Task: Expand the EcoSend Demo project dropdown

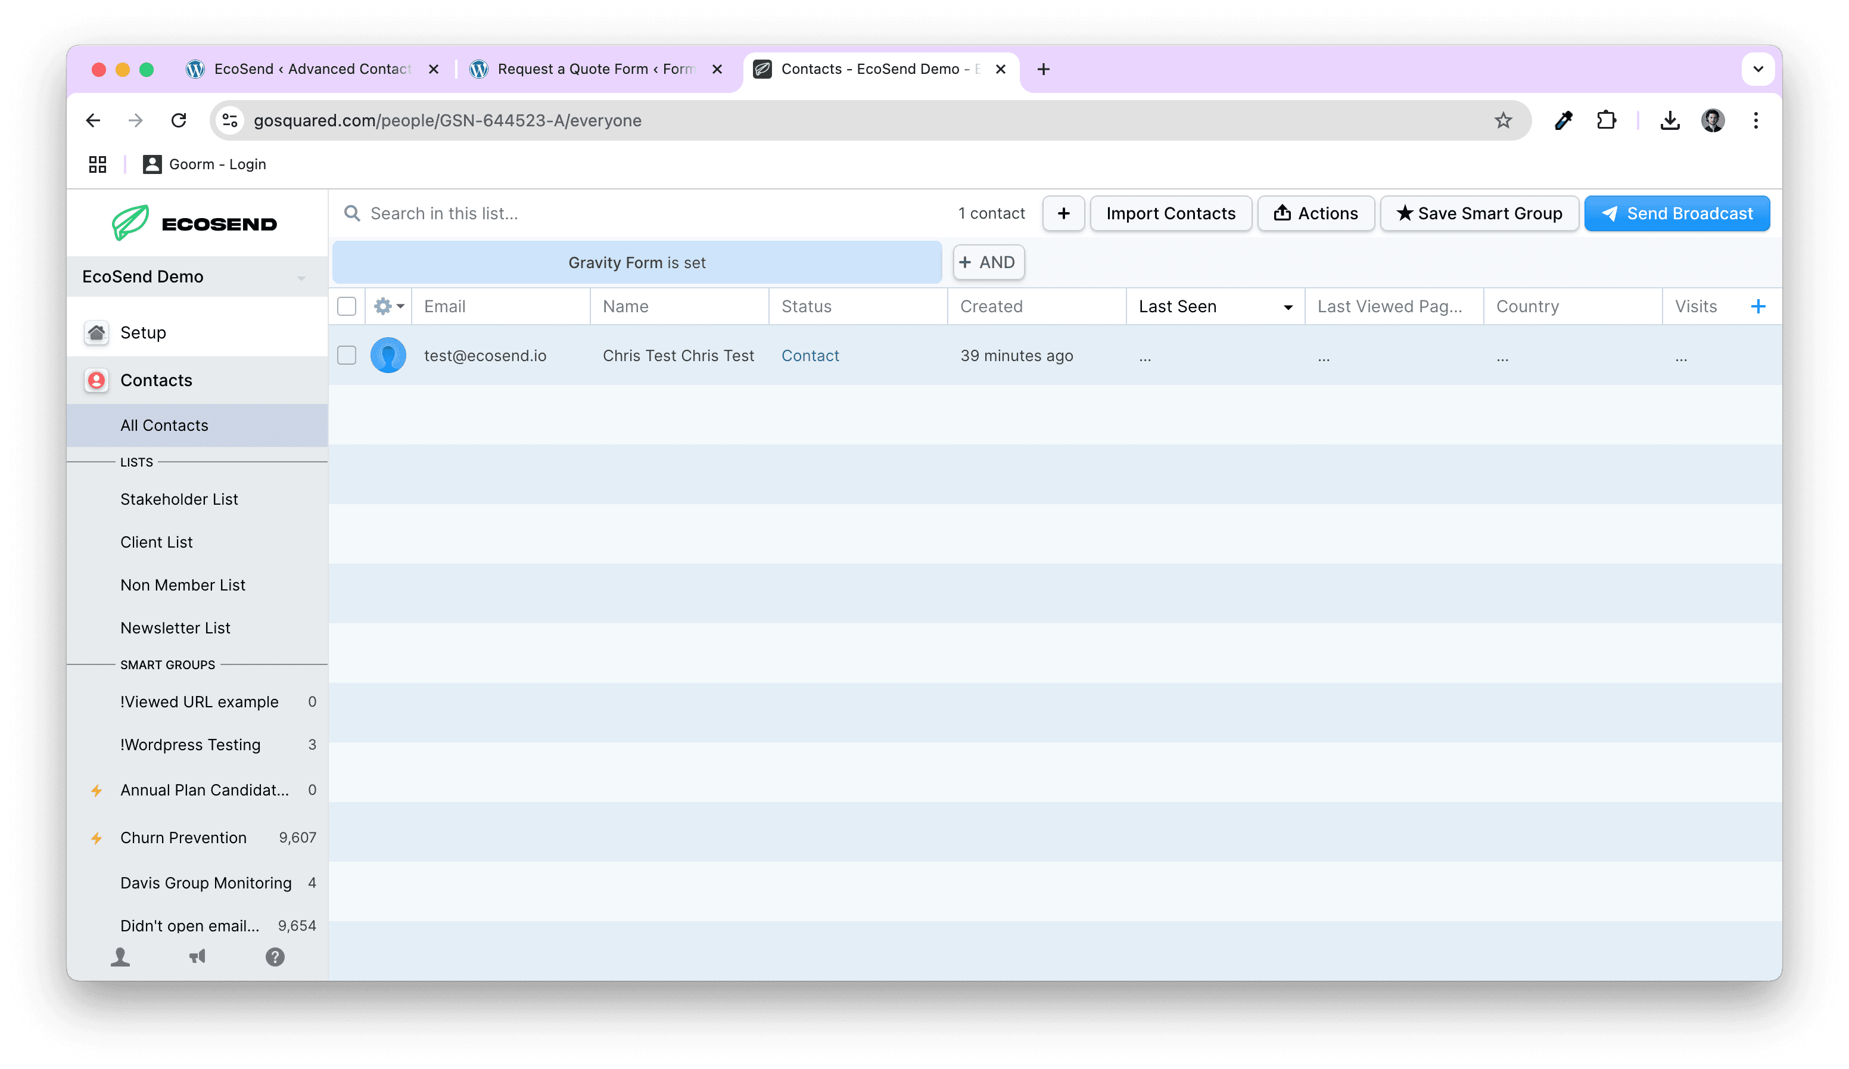Action: click(301, 278)
